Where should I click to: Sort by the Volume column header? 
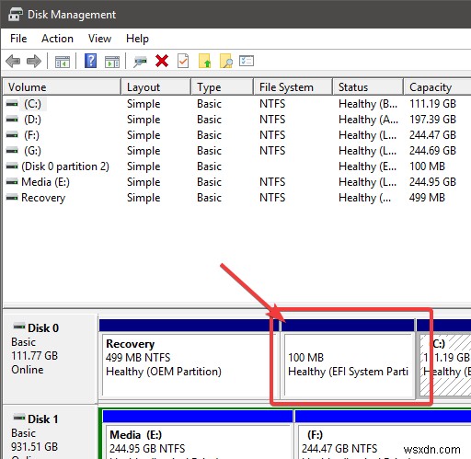(62, 87)
